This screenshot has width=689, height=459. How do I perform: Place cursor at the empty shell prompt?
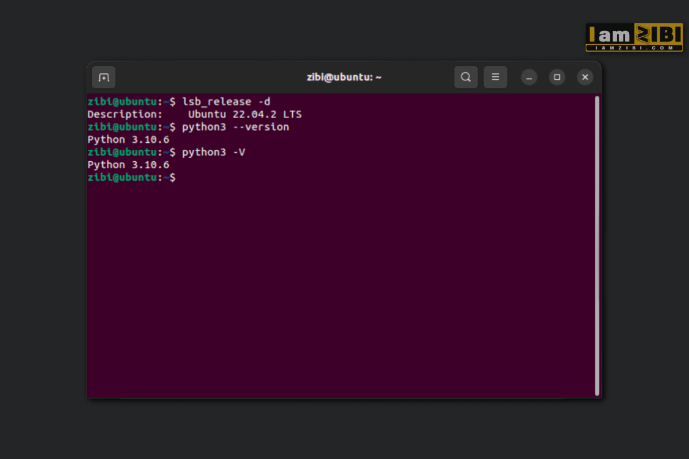click(x=184, y=177)
